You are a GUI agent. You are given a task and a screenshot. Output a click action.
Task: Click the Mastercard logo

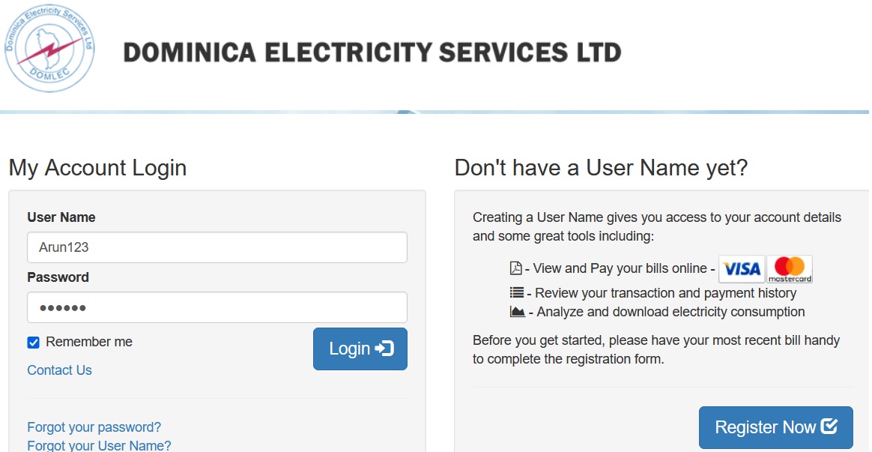pyautogui.click(x=790, y=269)
